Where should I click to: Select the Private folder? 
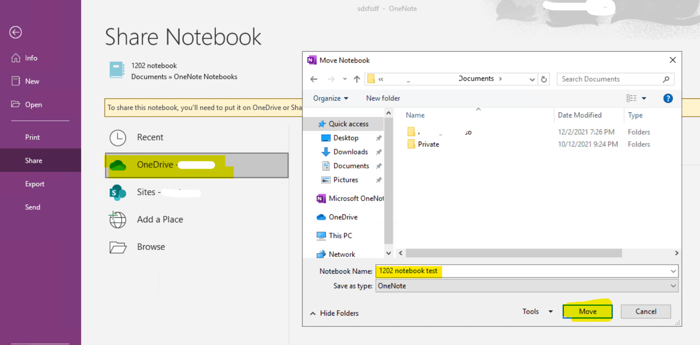(x=423, y=145)
